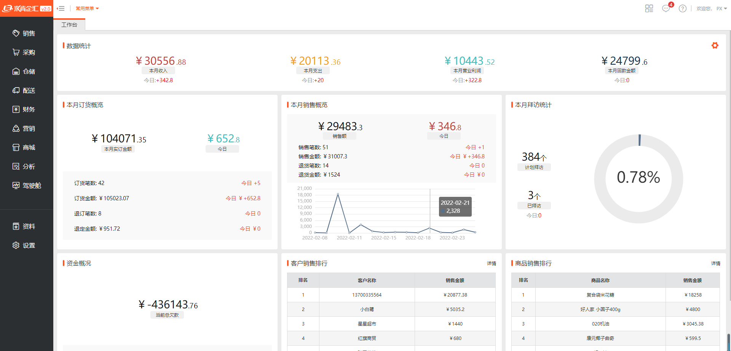Viewport: 731px width, 351px height.
Task: Expand the 常用菜单 dropdown
Action: [x=87, y=8]
